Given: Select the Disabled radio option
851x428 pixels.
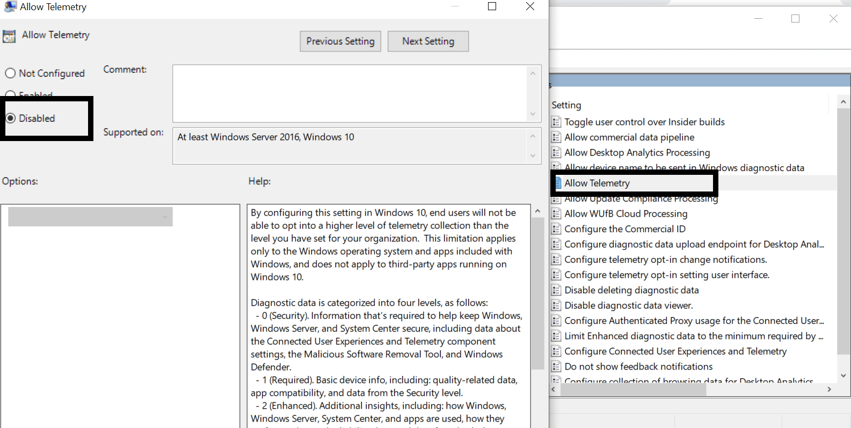Looking at the screenshot, I should pos(31,118).
